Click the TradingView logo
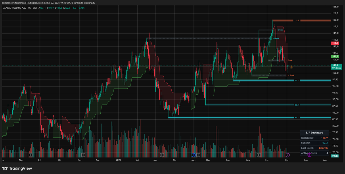This screenshot has height=174, width=345. (x=17, y=168)
